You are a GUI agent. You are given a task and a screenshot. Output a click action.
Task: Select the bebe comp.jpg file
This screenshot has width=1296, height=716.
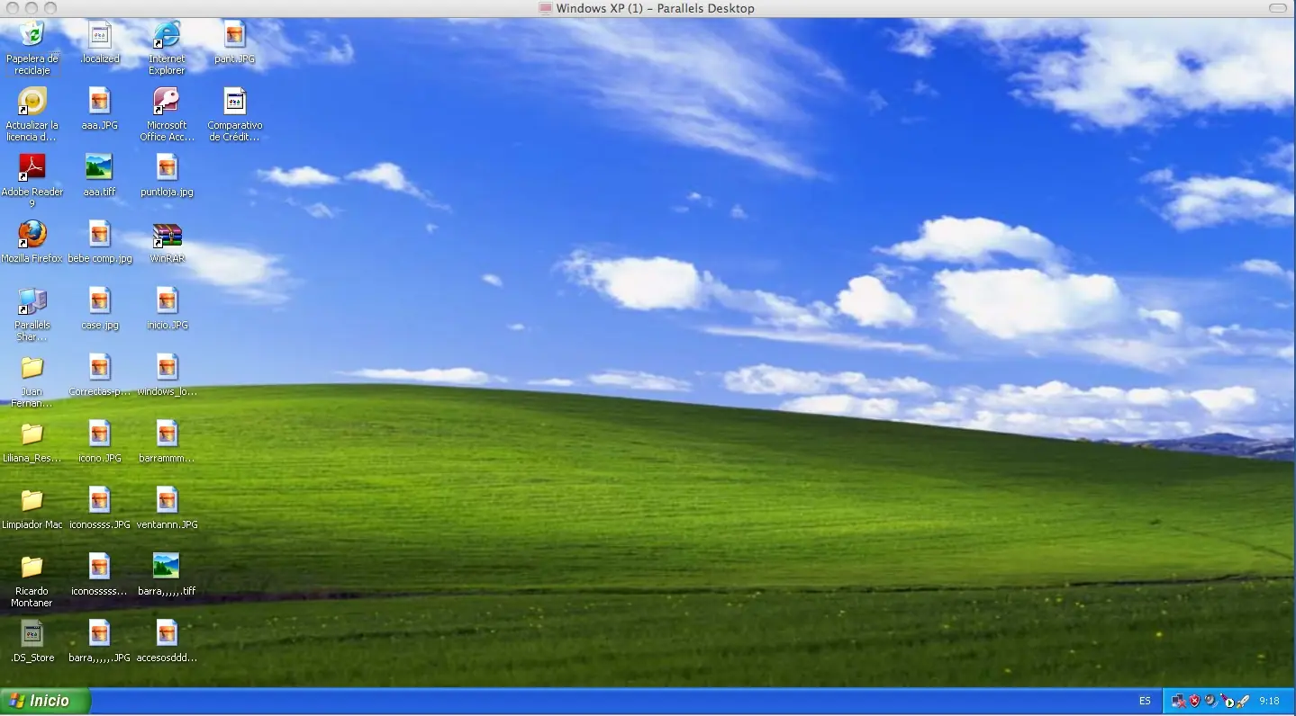coord(99,234)
